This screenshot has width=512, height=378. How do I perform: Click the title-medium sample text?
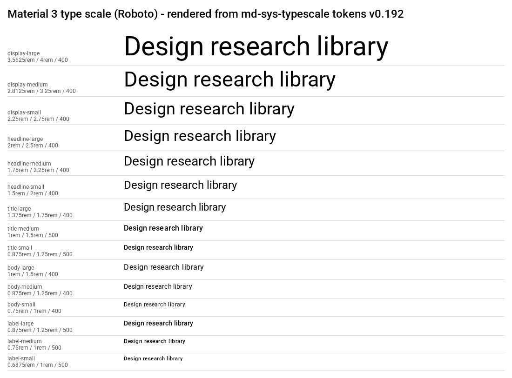163,228
